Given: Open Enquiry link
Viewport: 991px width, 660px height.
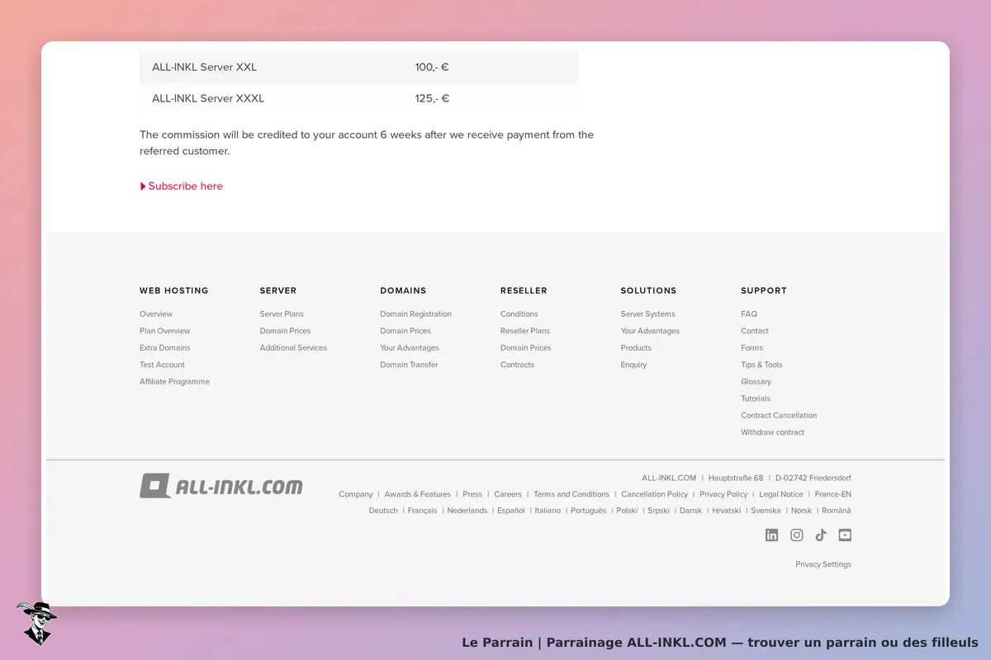Looking at the screenshot, I should pyautogui.click(x=633, y=365).
